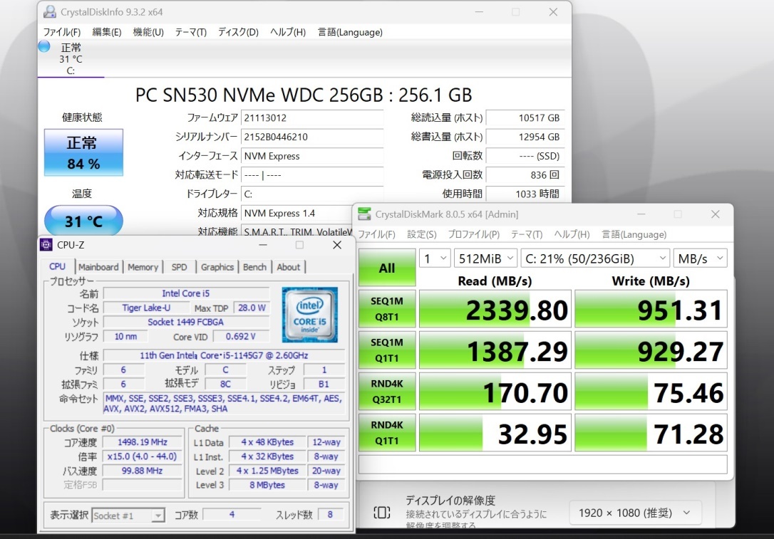The width and height of the screenshot is (774, 539).
Task: Close the CPU-Z window
Action: click(x=337, y=245)
